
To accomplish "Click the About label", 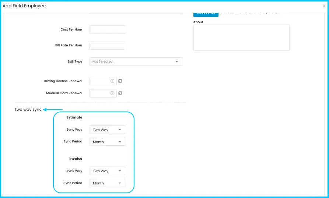I will (x=198, y=22).
